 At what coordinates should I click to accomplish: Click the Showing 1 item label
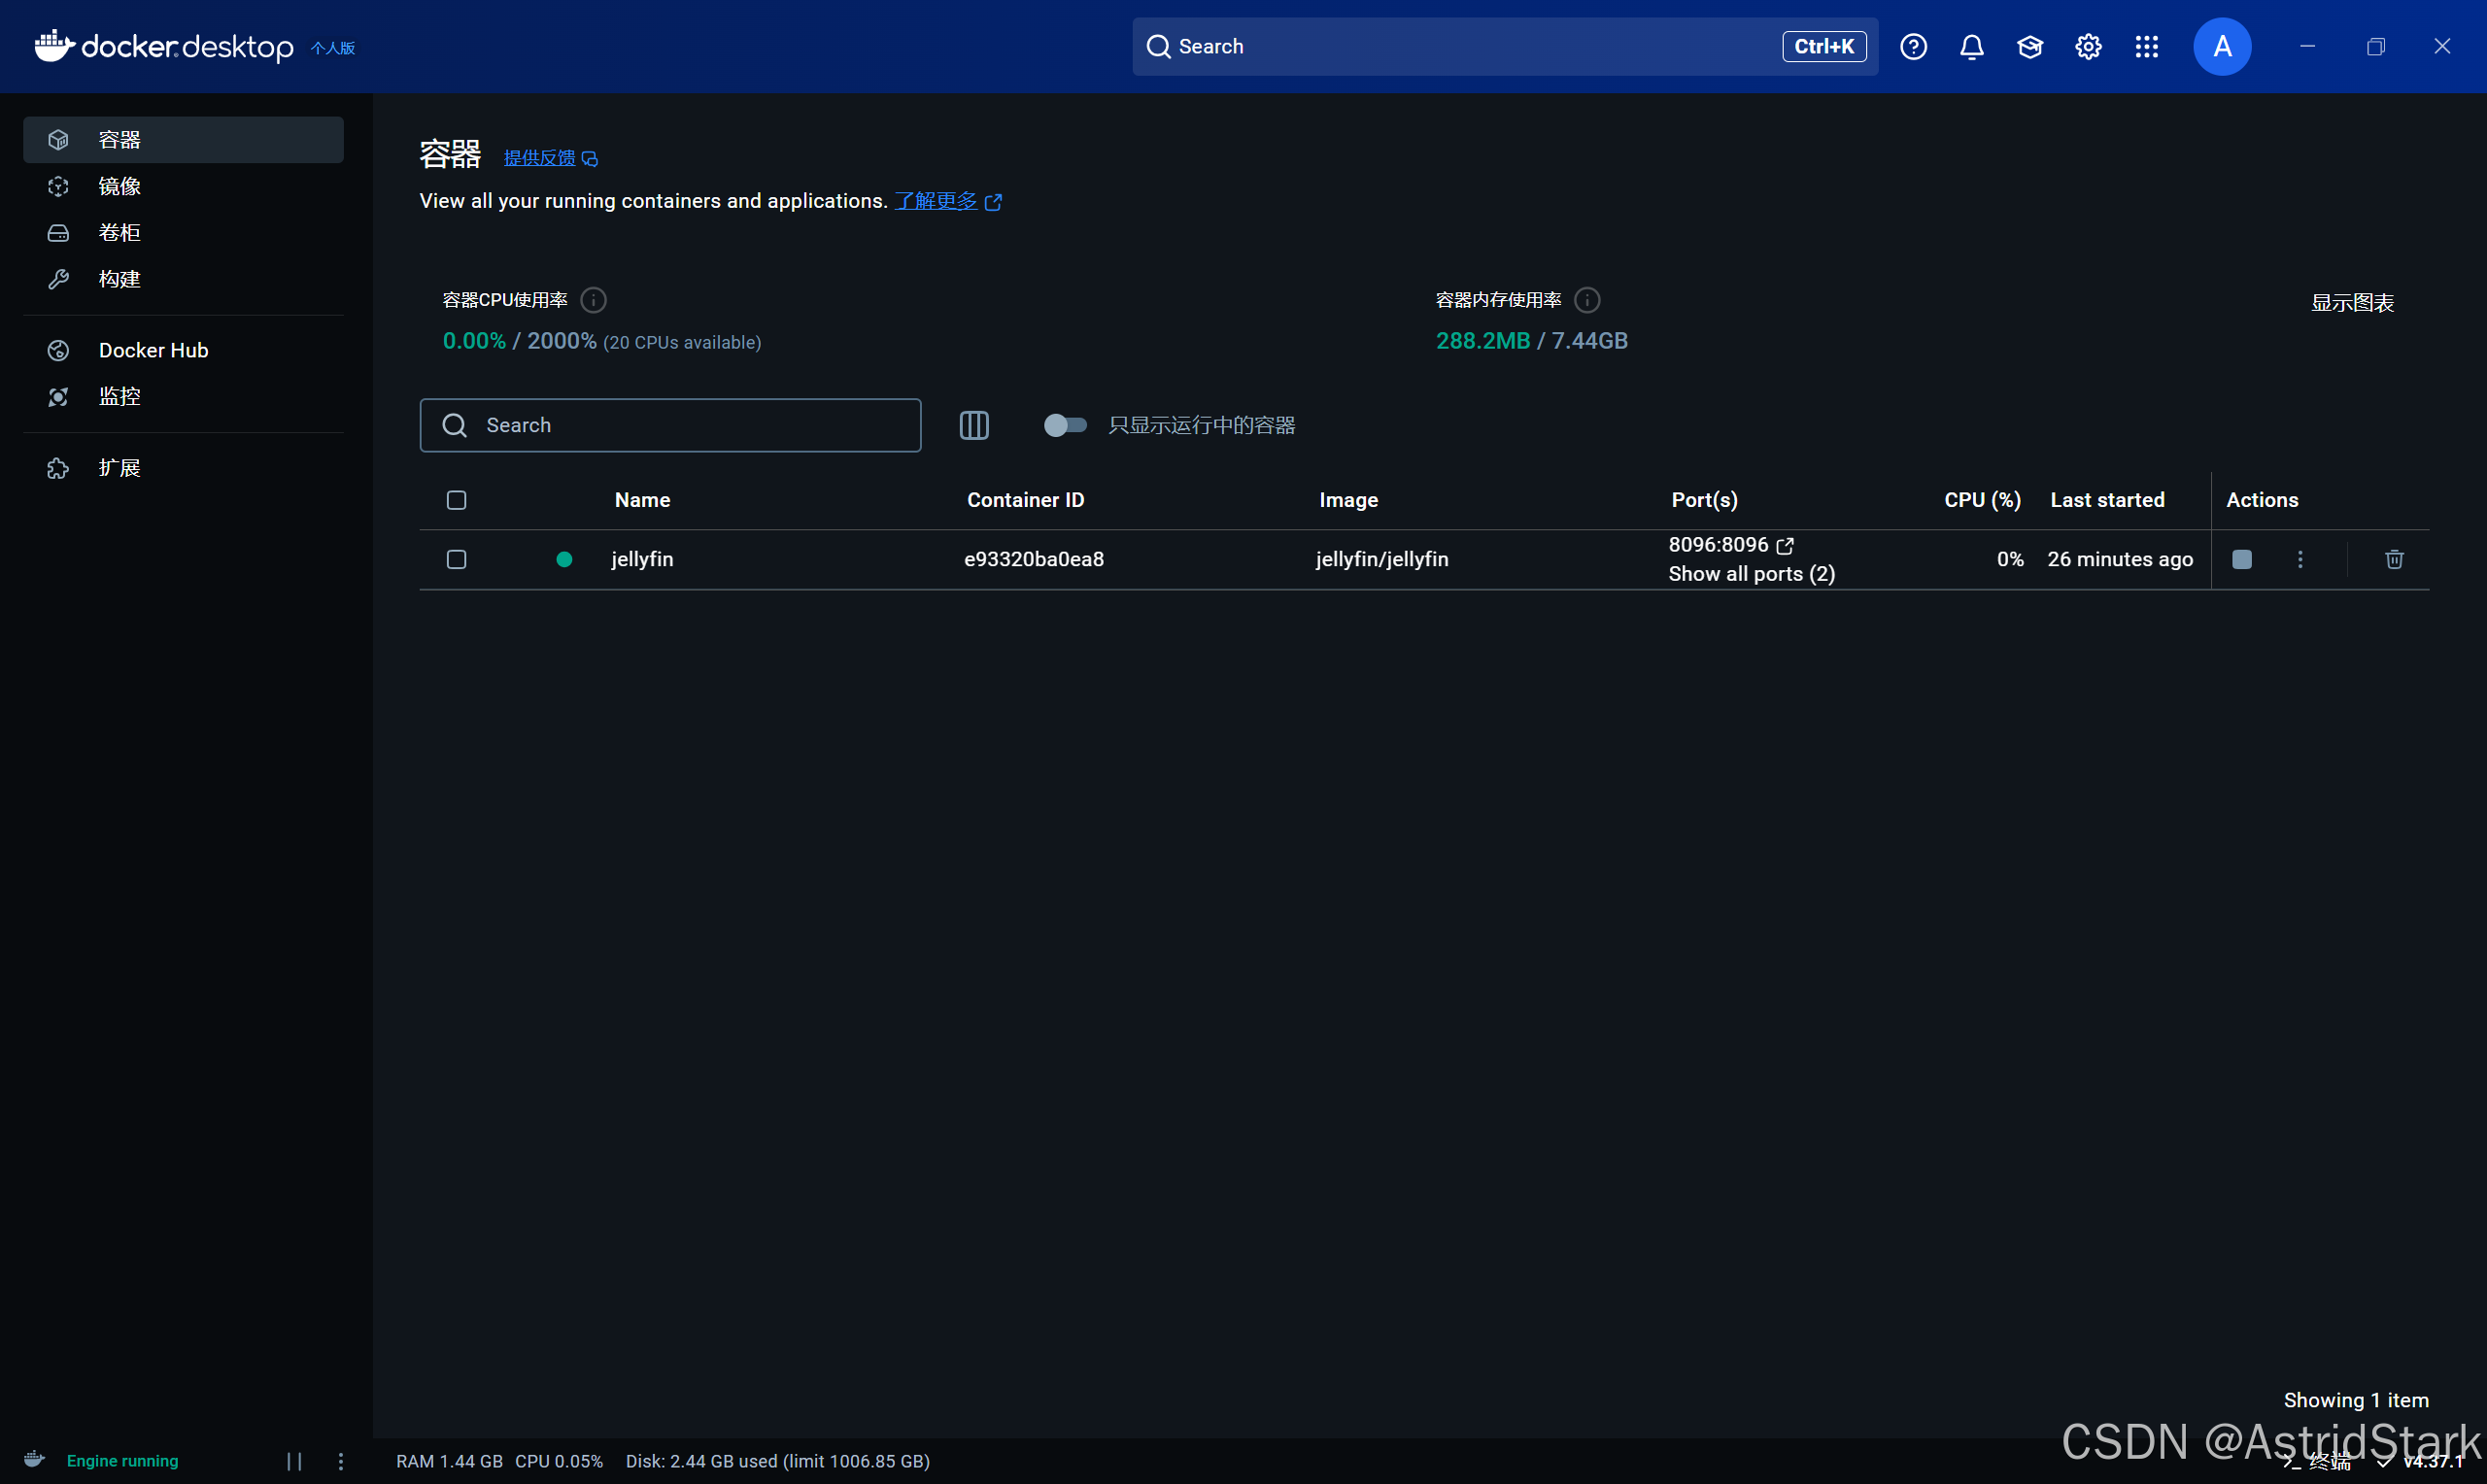click(2355, 1400)
